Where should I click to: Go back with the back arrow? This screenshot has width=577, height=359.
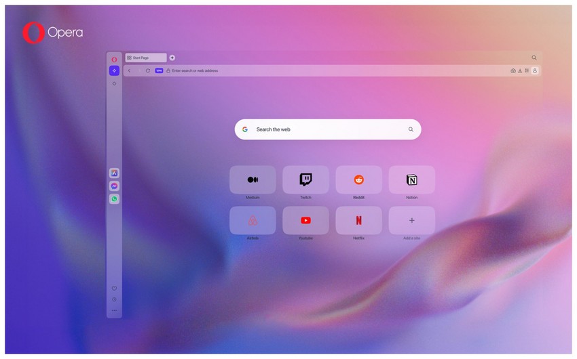point(129,70)
